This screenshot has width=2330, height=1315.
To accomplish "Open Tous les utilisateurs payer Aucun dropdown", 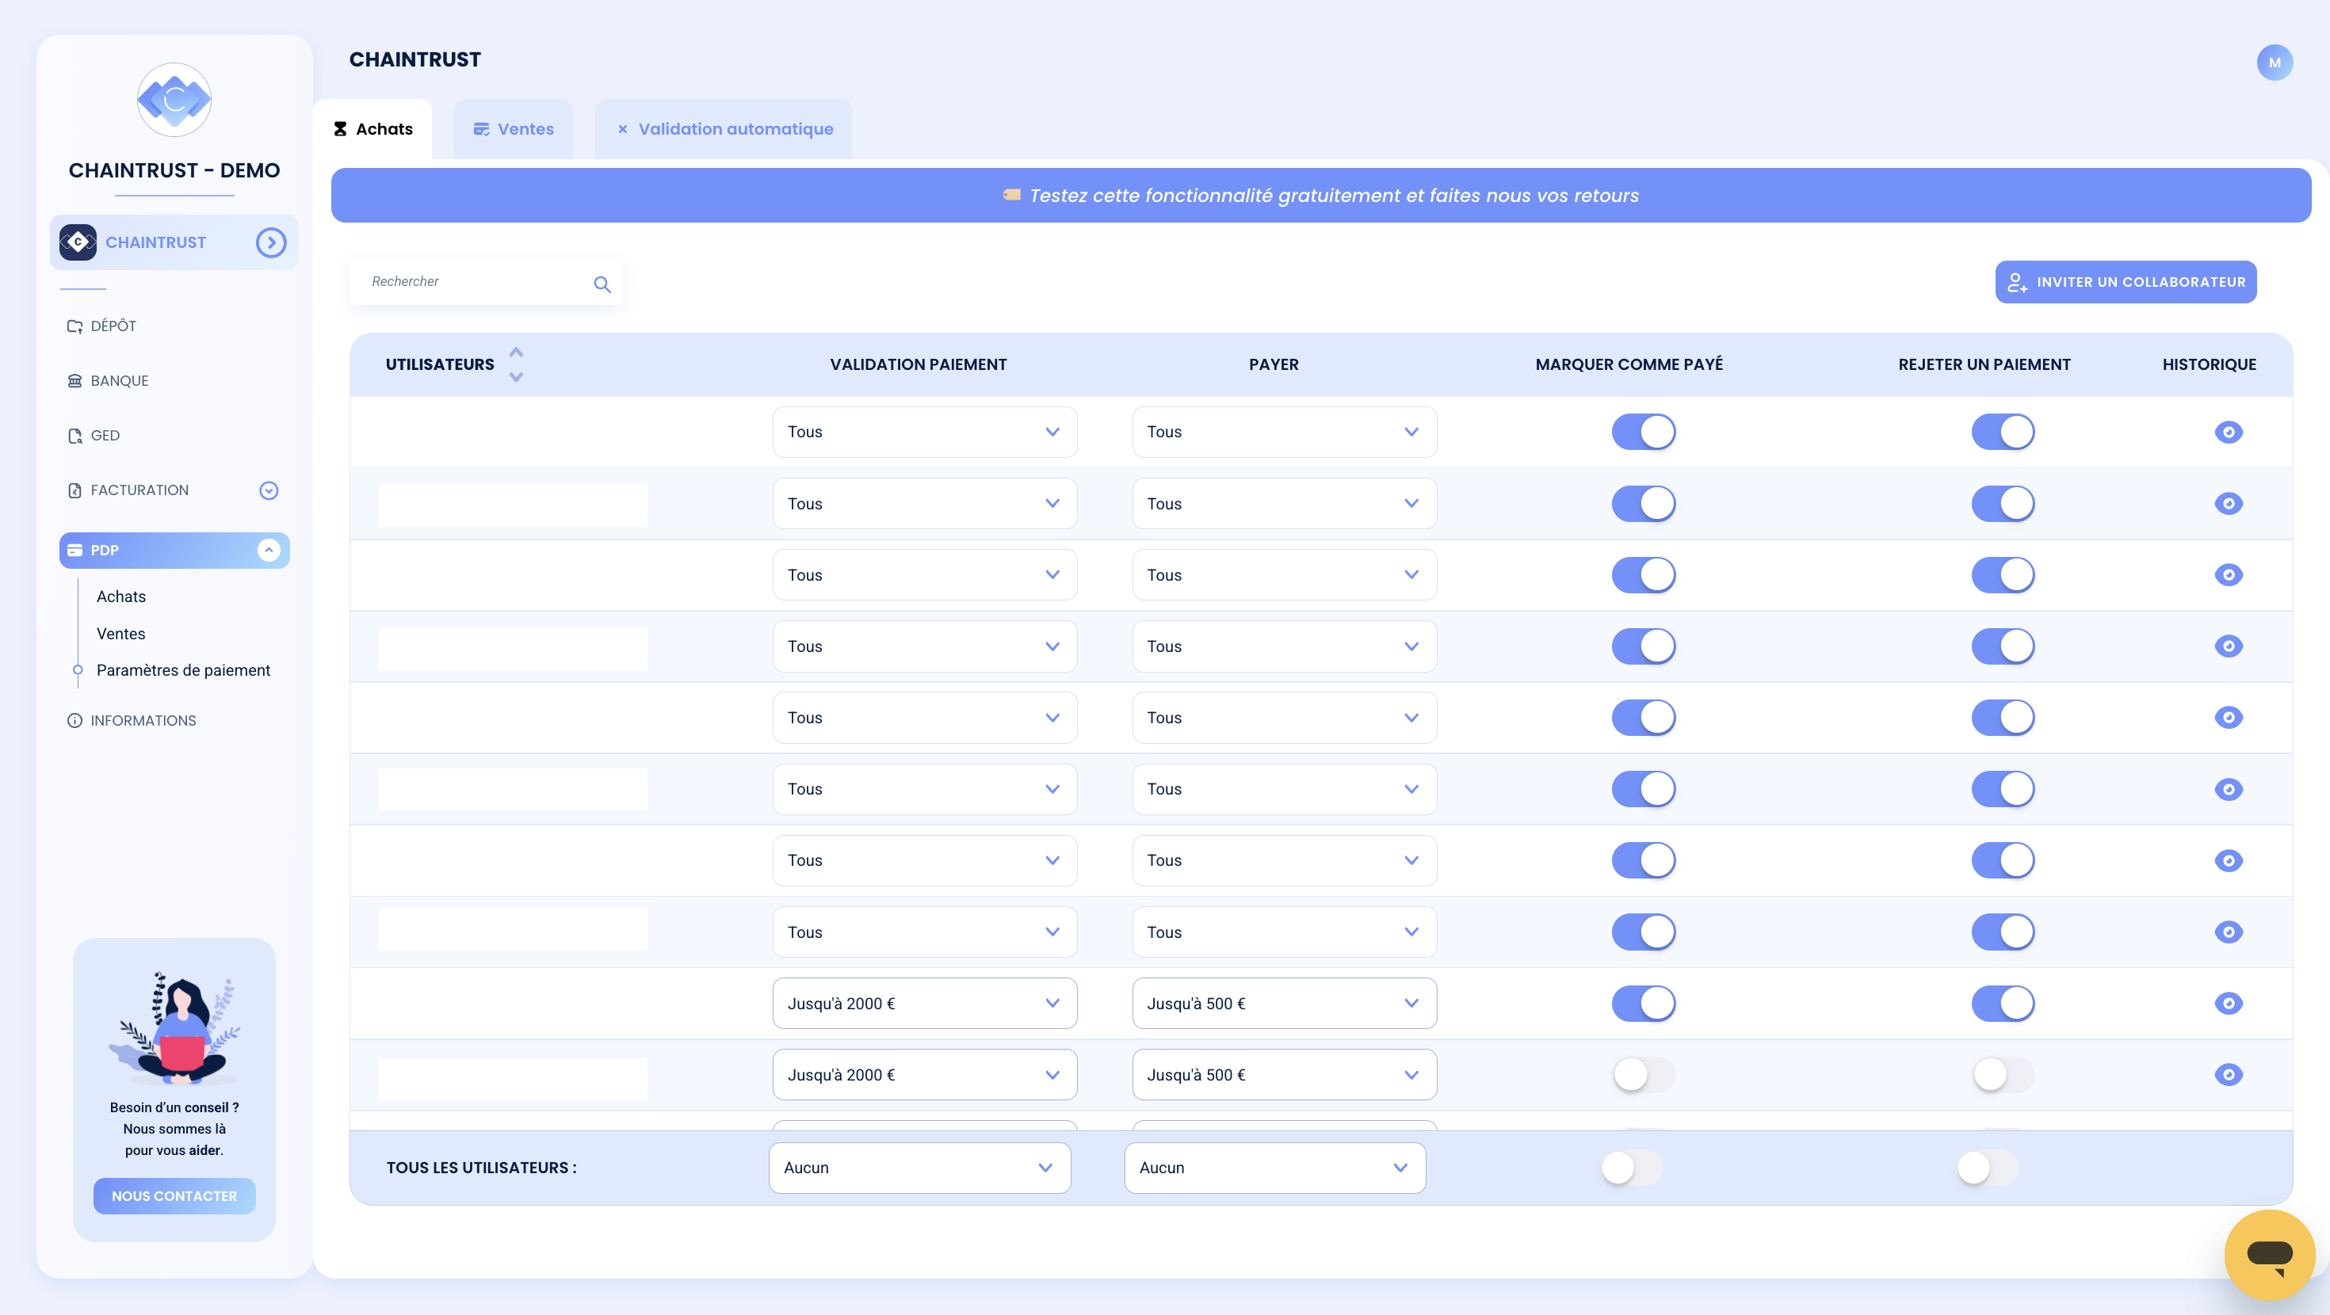I will click(x=1275, y=1168).
